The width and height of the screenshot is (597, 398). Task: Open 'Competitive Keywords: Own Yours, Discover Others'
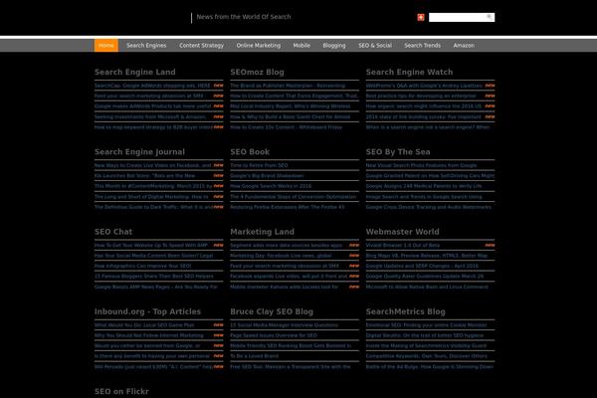click(427, 356)
